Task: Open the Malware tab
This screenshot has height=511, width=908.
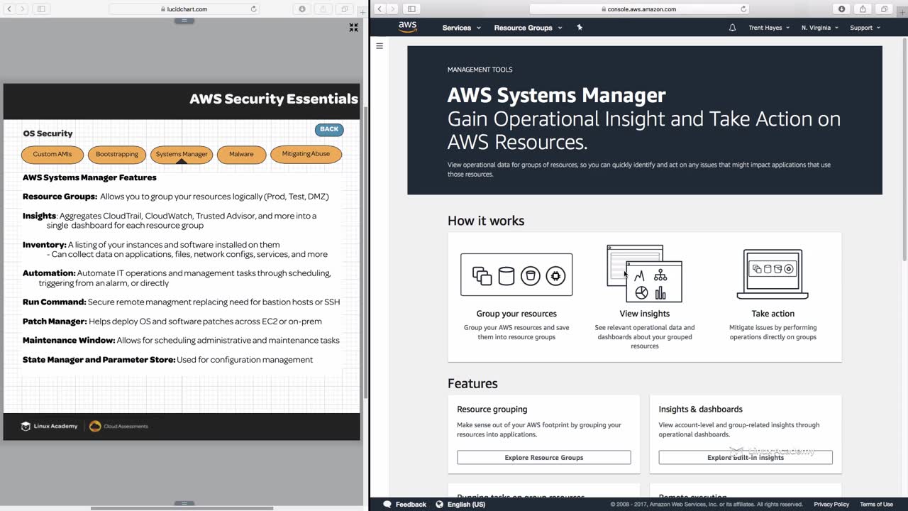Action: point(241,154)
